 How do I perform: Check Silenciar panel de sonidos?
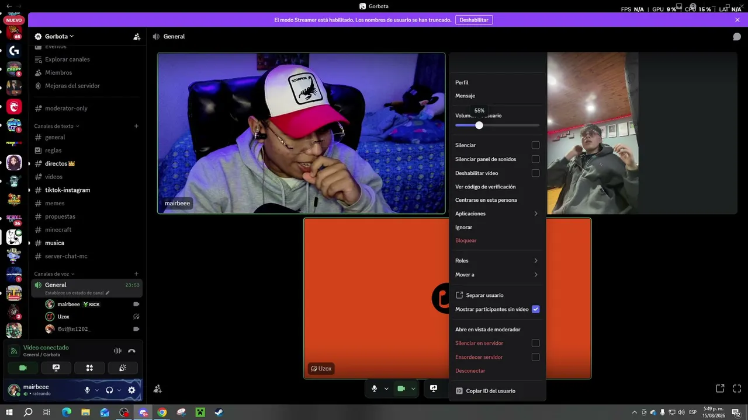535,159
